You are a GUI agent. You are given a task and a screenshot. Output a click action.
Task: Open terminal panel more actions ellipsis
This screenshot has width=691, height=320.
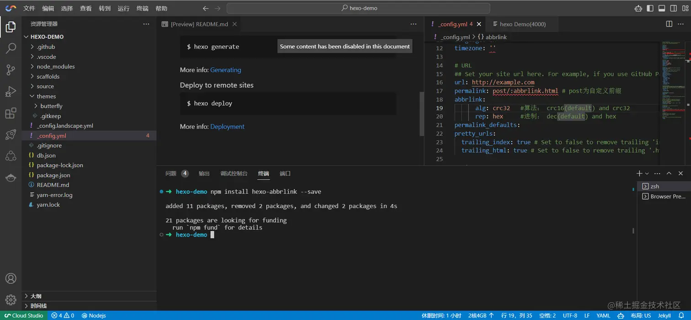(657, 174)
